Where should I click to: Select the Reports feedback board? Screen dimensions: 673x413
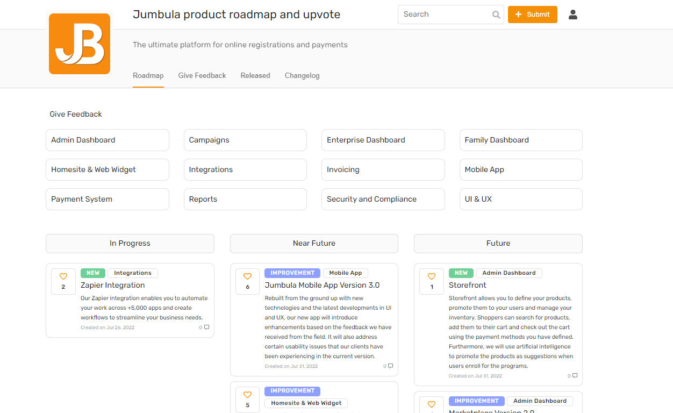point(245,199)
